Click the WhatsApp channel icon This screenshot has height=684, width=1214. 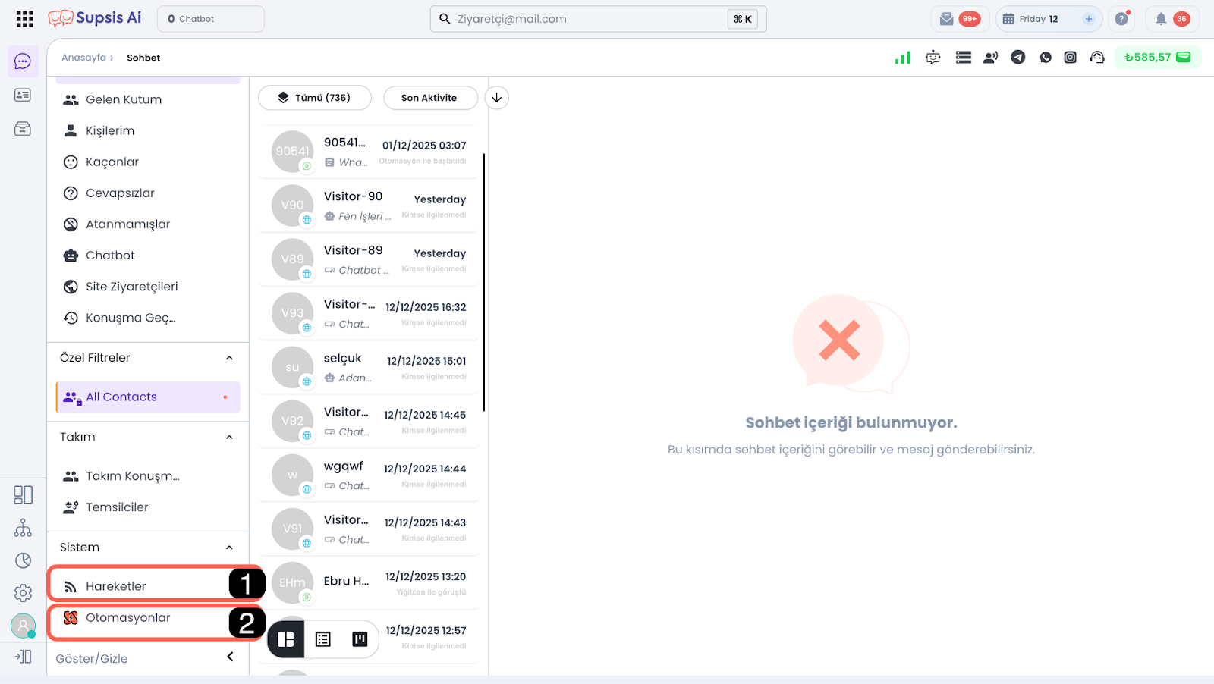[x=1046, y=58]
